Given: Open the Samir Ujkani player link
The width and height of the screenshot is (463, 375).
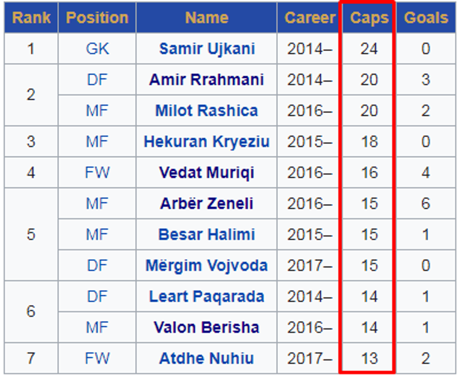Looking at the screenshot, I should (207, 49).
